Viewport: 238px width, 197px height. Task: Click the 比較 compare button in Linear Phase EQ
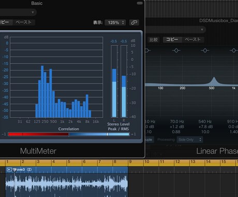coord(154,39)
